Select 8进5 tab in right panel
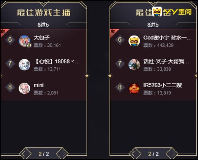Image resolution: width=198 pixels, height=160 pixels. tap(153, 25)
